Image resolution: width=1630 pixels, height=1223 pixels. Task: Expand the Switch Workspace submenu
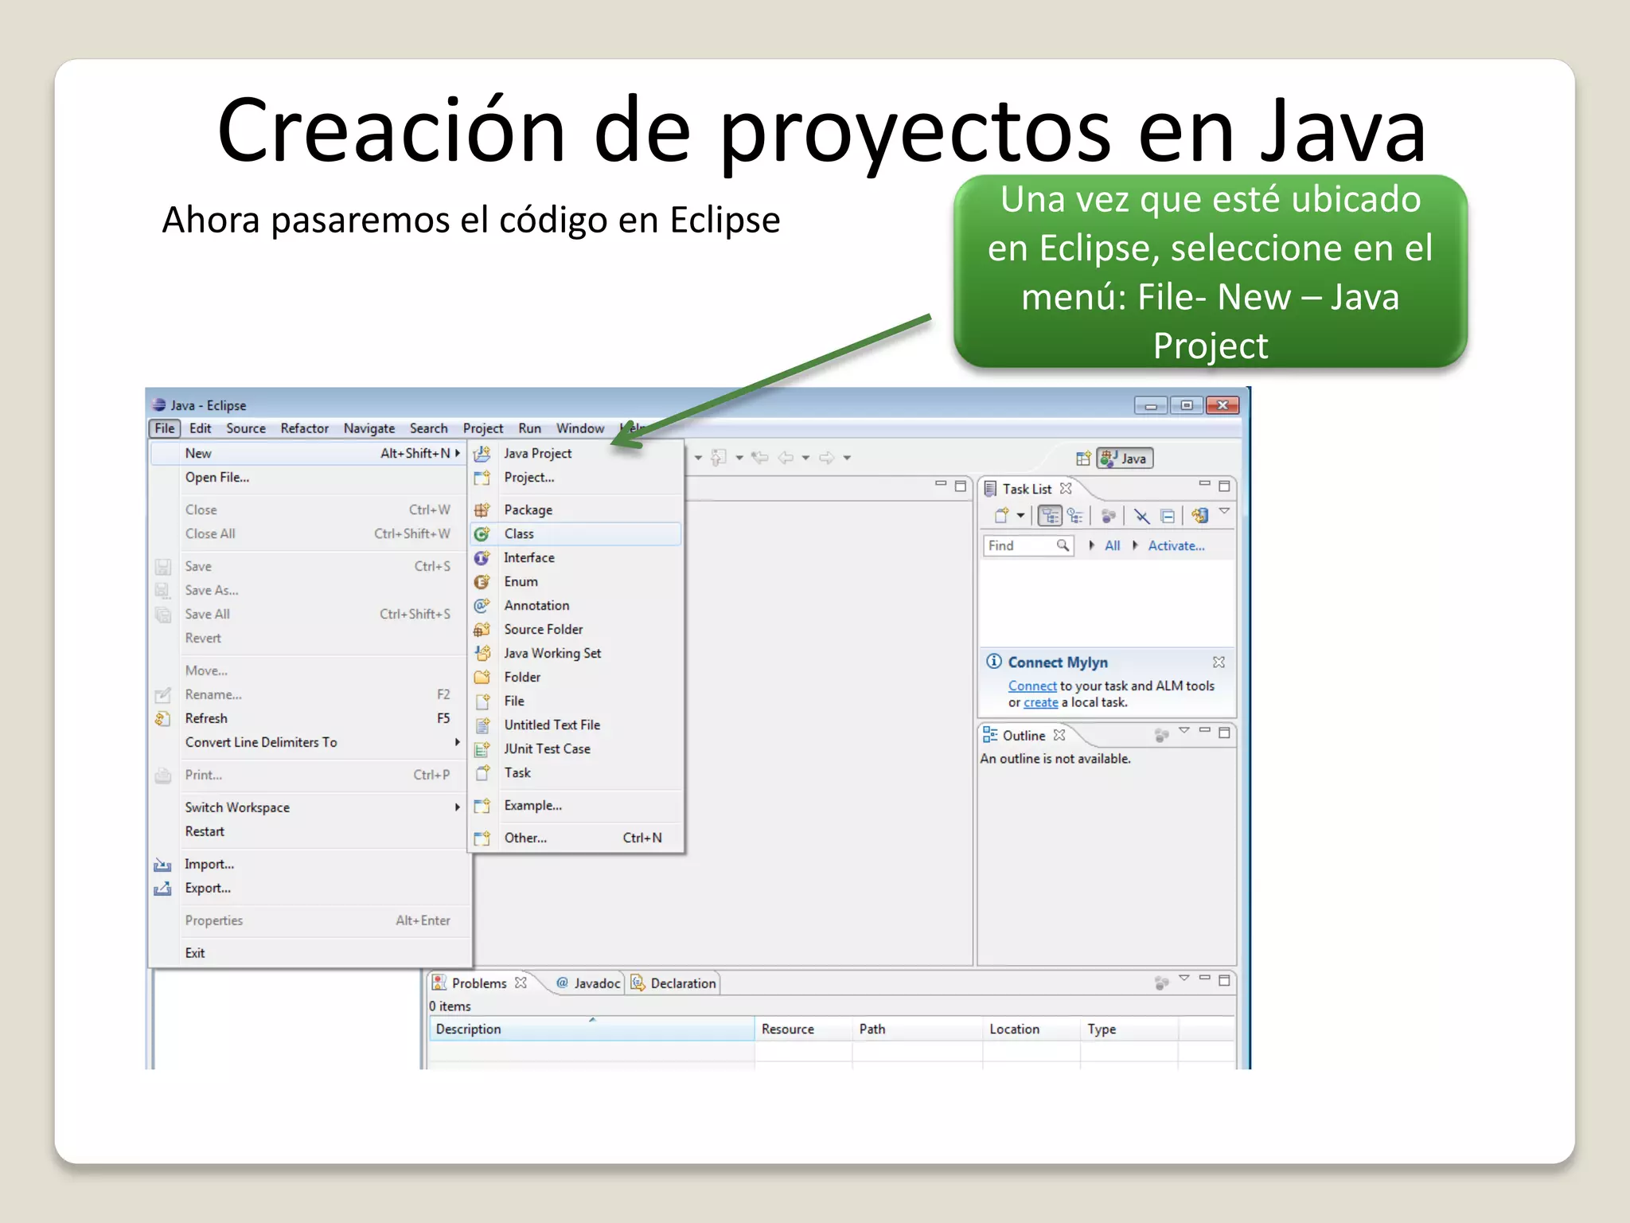click(x=458, y=807)
